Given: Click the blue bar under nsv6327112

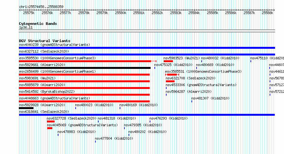Looking at the screenshot, I should click(147, 55).
